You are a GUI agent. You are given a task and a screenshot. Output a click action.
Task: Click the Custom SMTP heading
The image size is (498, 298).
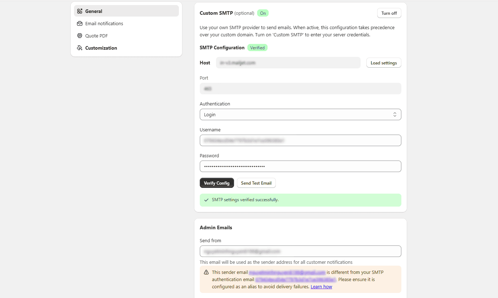coord(216,13)
